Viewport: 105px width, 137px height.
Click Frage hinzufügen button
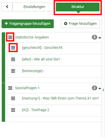80,24
